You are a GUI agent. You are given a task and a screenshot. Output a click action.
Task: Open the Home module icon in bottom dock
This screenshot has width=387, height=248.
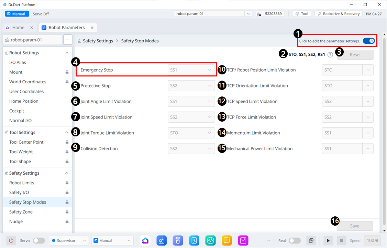pos(146,240)
